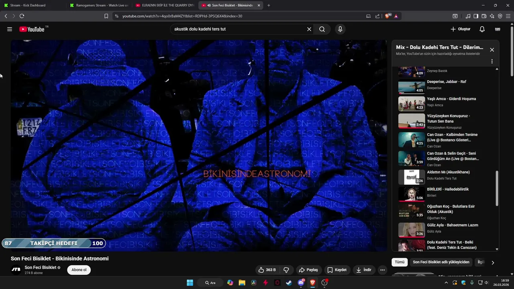The width and height of the screenshot is (514, 289).
Task: Select the Tümü filter chip
Action: 400,262
